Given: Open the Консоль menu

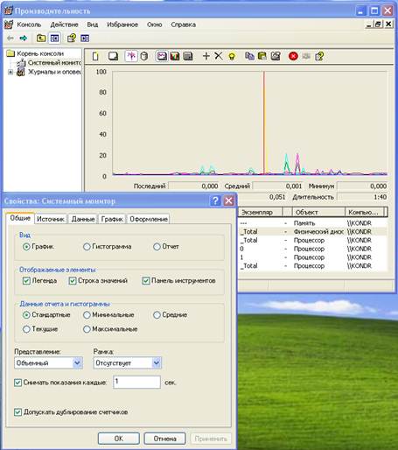Looking at the screenshot, I should [29, 25].
